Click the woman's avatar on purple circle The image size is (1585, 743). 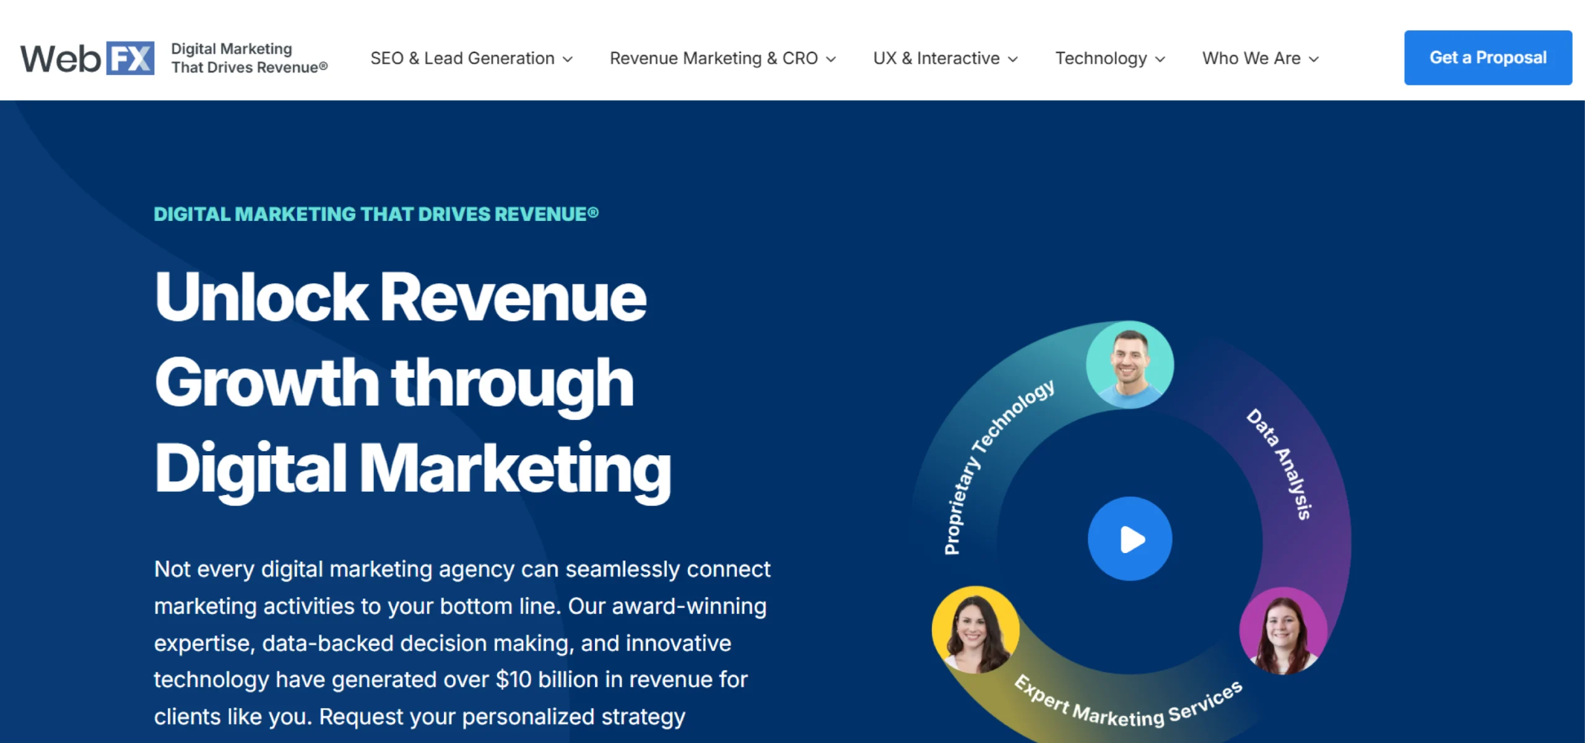point(1283,631)
